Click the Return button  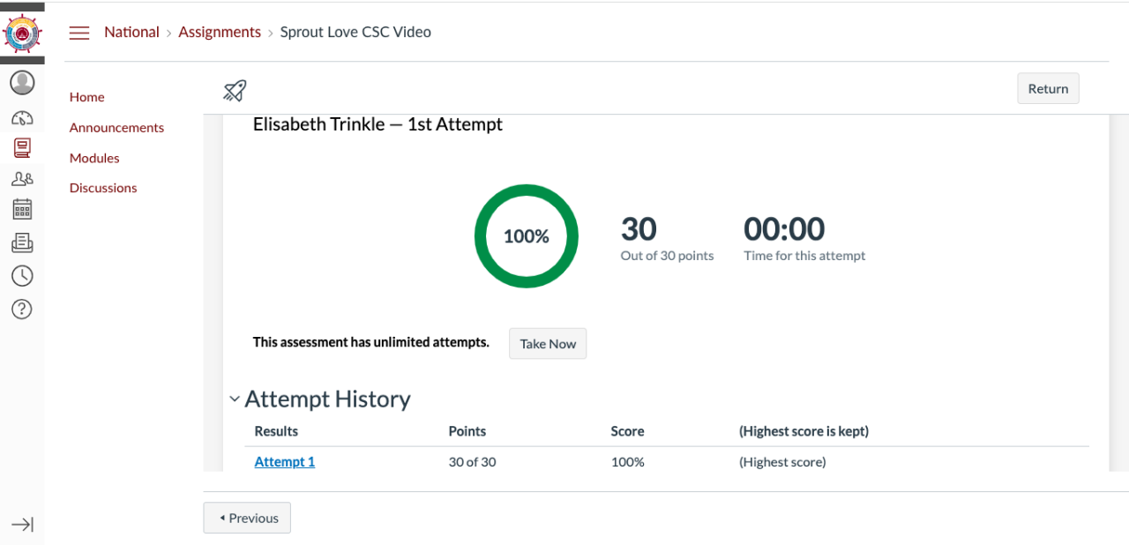coord(1048,89)
